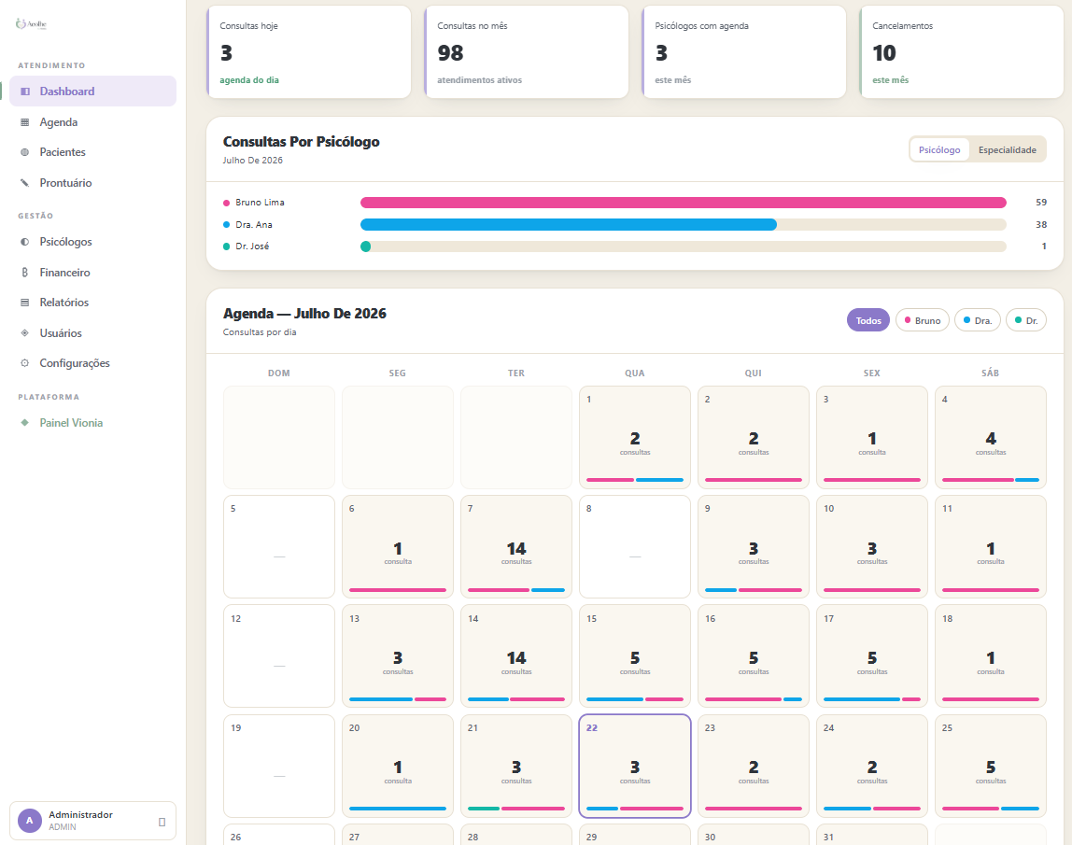Click Dr. José's teal progress bar

[x=366, y=246]
